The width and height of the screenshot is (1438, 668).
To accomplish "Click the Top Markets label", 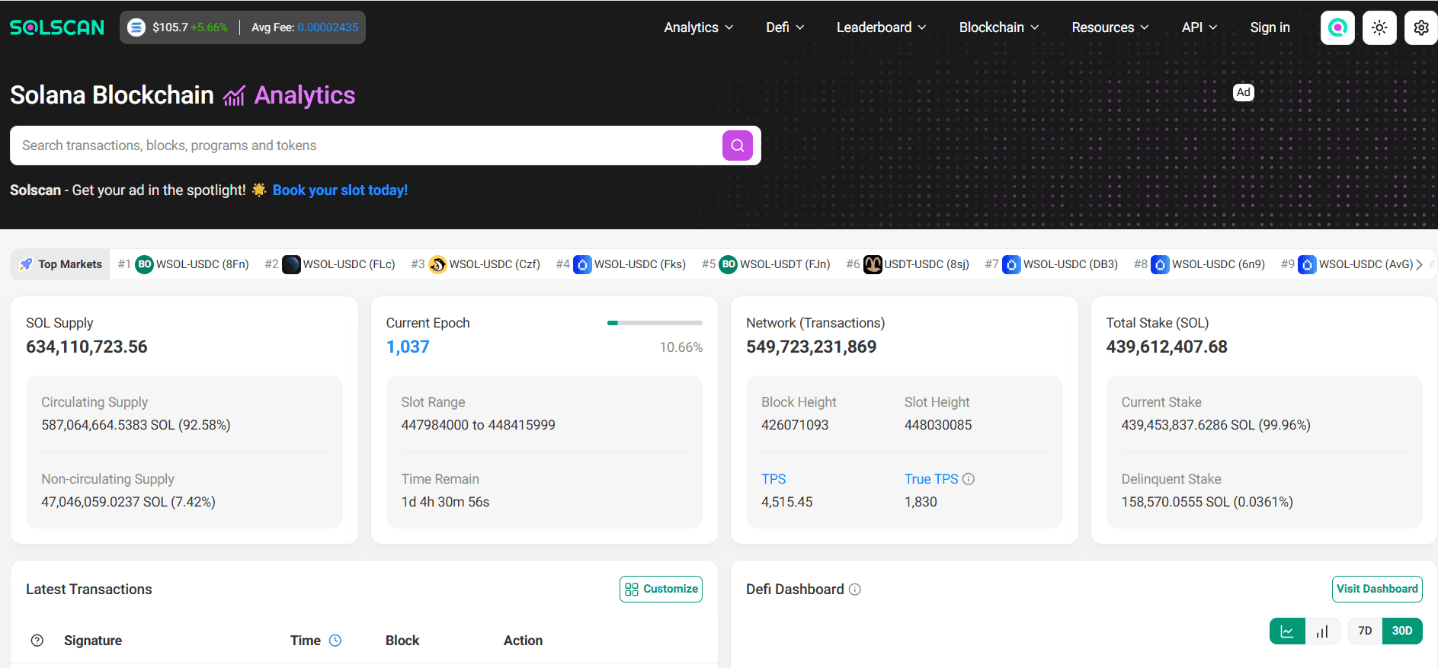I will pos(70,264).
